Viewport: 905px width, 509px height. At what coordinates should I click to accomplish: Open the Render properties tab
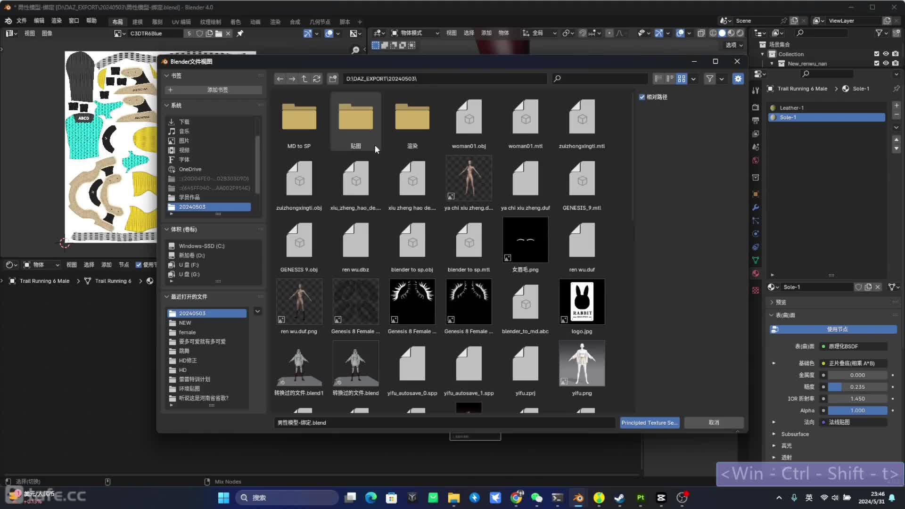click(756, 107)
